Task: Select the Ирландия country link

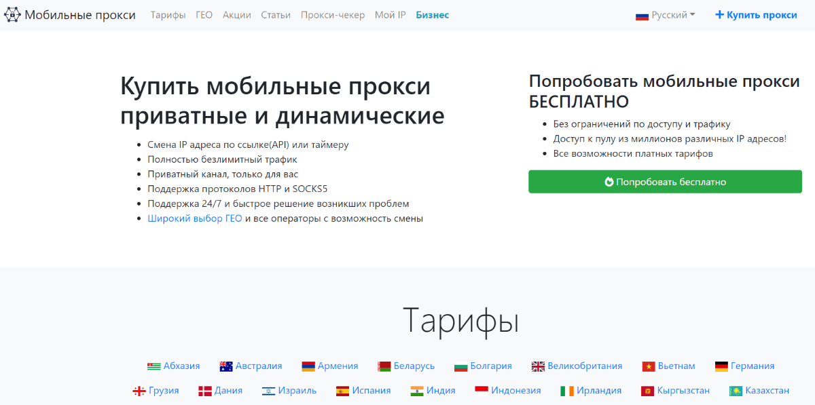Action: pyautogui.click(x=599, y=391)
